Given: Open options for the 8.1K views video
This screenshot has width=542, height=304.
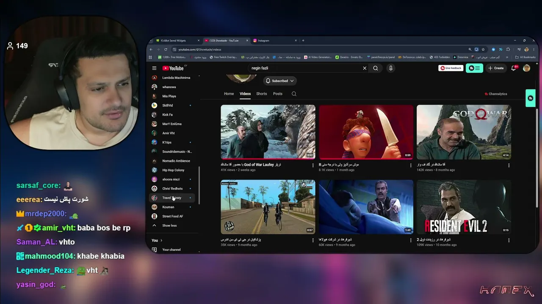Looking at the screenshot, I should (411, 165).
